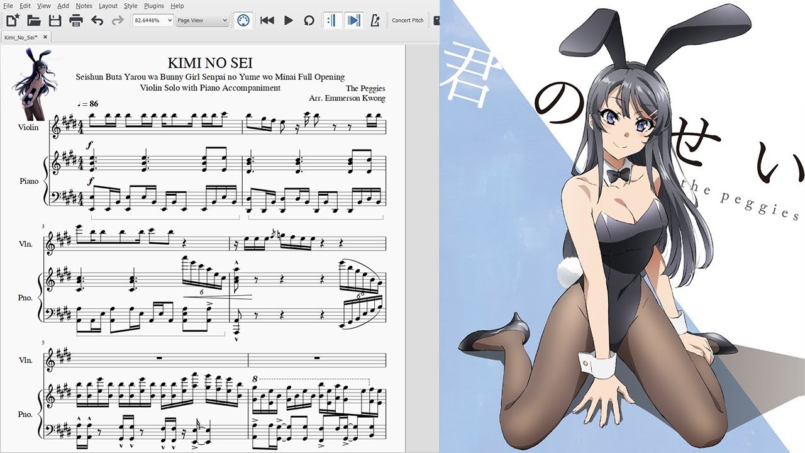Toggle Concert Pitch
The image size is (805, 453).
pyautogui.click(x=408, y=20)
